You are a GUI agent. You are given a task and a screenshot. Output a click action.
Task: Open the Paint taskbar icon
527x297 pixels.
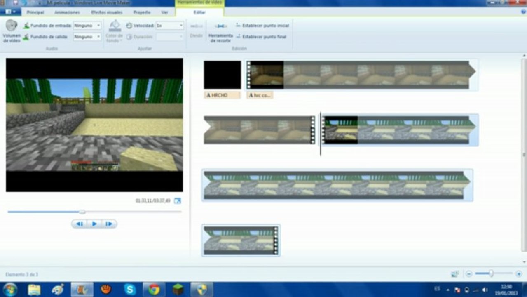(58, 290)
